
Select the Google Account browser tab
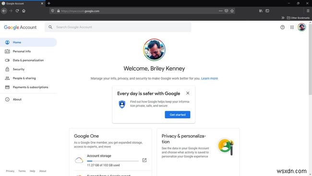point(23,3)
